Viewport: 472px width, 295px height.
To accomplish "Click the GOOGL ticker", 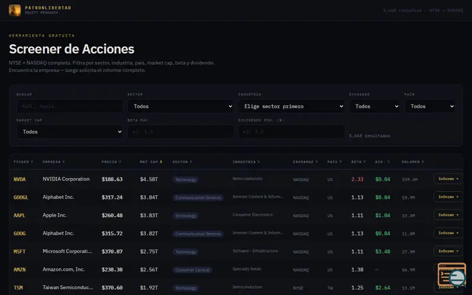I will tap(21, 198).
